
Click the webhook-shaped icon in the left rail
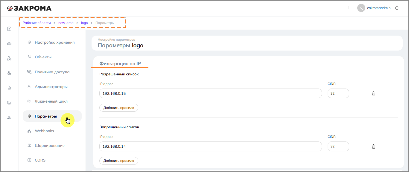(x=9, y=118)
